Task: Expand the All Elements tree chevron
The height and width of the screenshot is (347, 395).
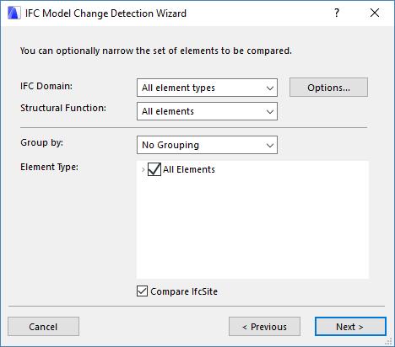Action: click(143, 169)
